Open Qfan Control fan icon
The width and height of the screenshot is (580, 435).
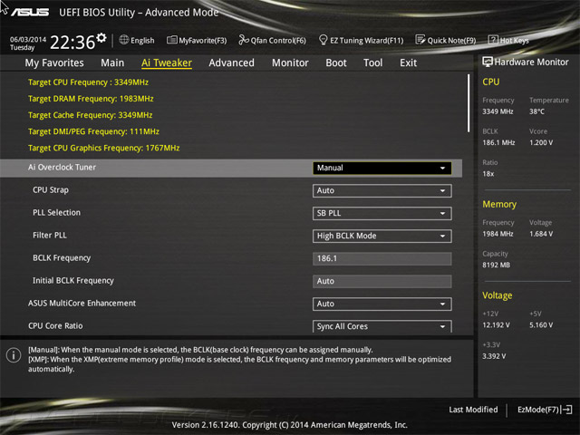[x=244, y=40]
